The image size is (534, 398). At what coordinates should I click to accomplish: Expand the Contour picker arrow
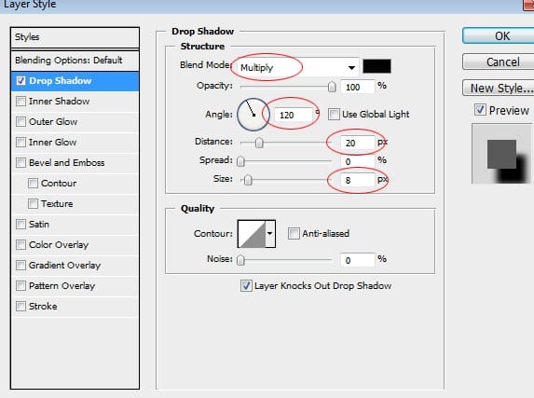270,234
